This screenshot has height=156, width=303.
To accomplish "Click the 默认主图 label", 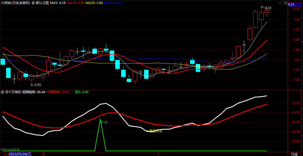I will click(x=42, y=3).
